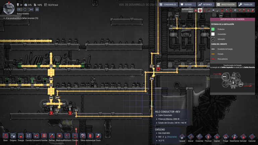Open the Fontanería build category
The image size is (258, 145).
tap(36, 137)
